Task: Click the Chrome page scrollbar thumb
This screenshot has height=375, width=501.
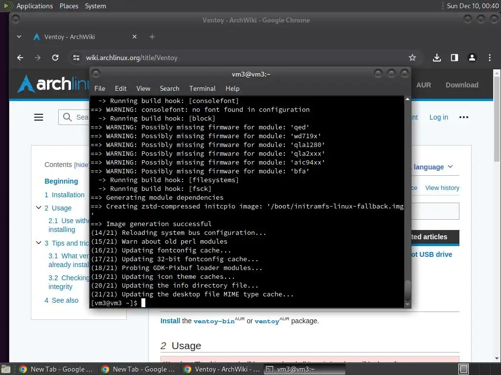Action: [x=497, y=118]
